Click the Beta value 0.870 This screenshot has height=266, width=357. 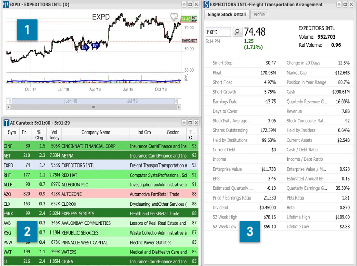click(344, 208)
